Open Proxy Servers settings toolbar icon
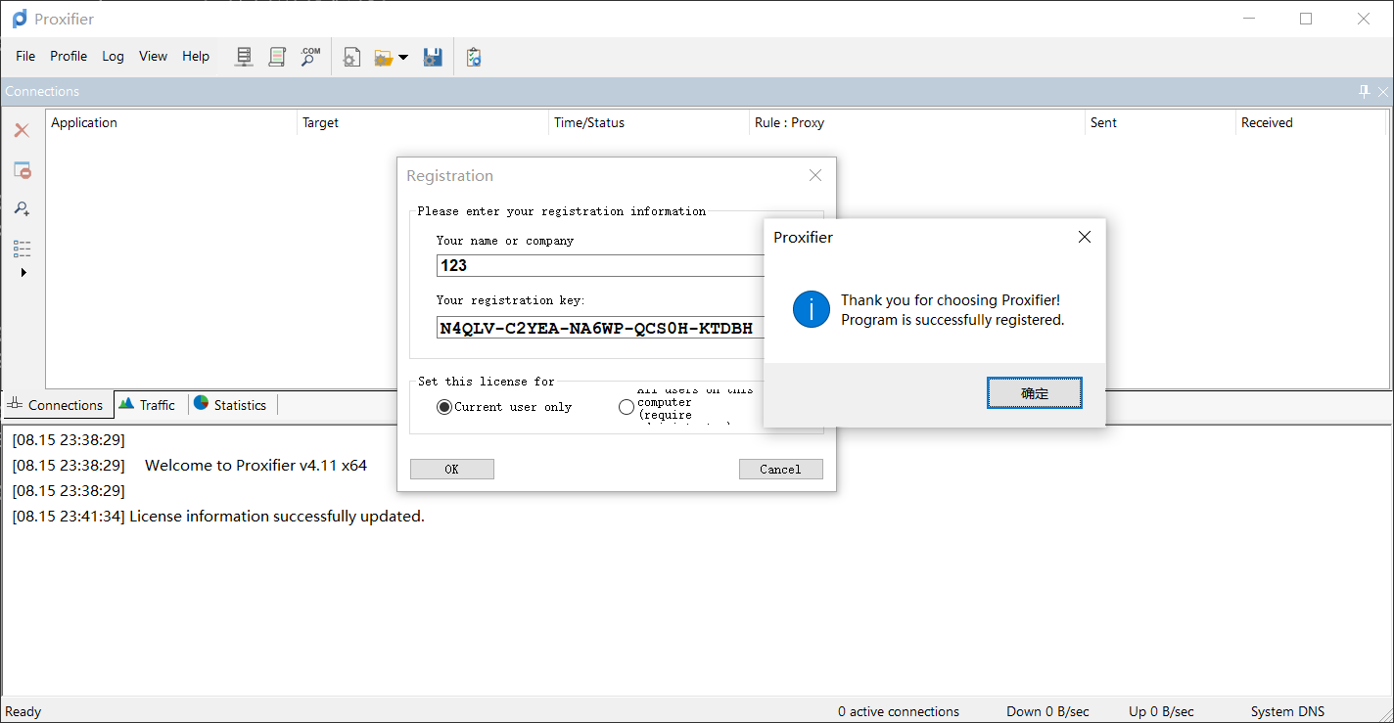This screenshot has width=1394, height=723. (x=245, y=58)
